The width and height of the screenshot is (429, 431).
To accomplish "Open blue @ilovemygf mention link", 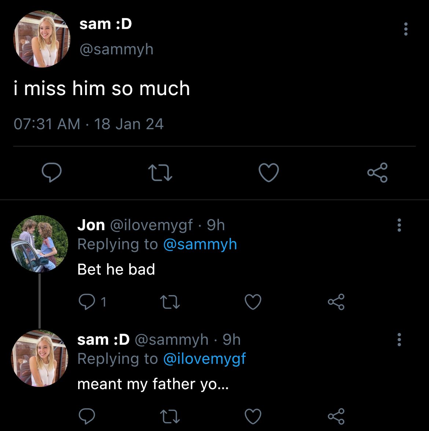I will pos(204,359).
